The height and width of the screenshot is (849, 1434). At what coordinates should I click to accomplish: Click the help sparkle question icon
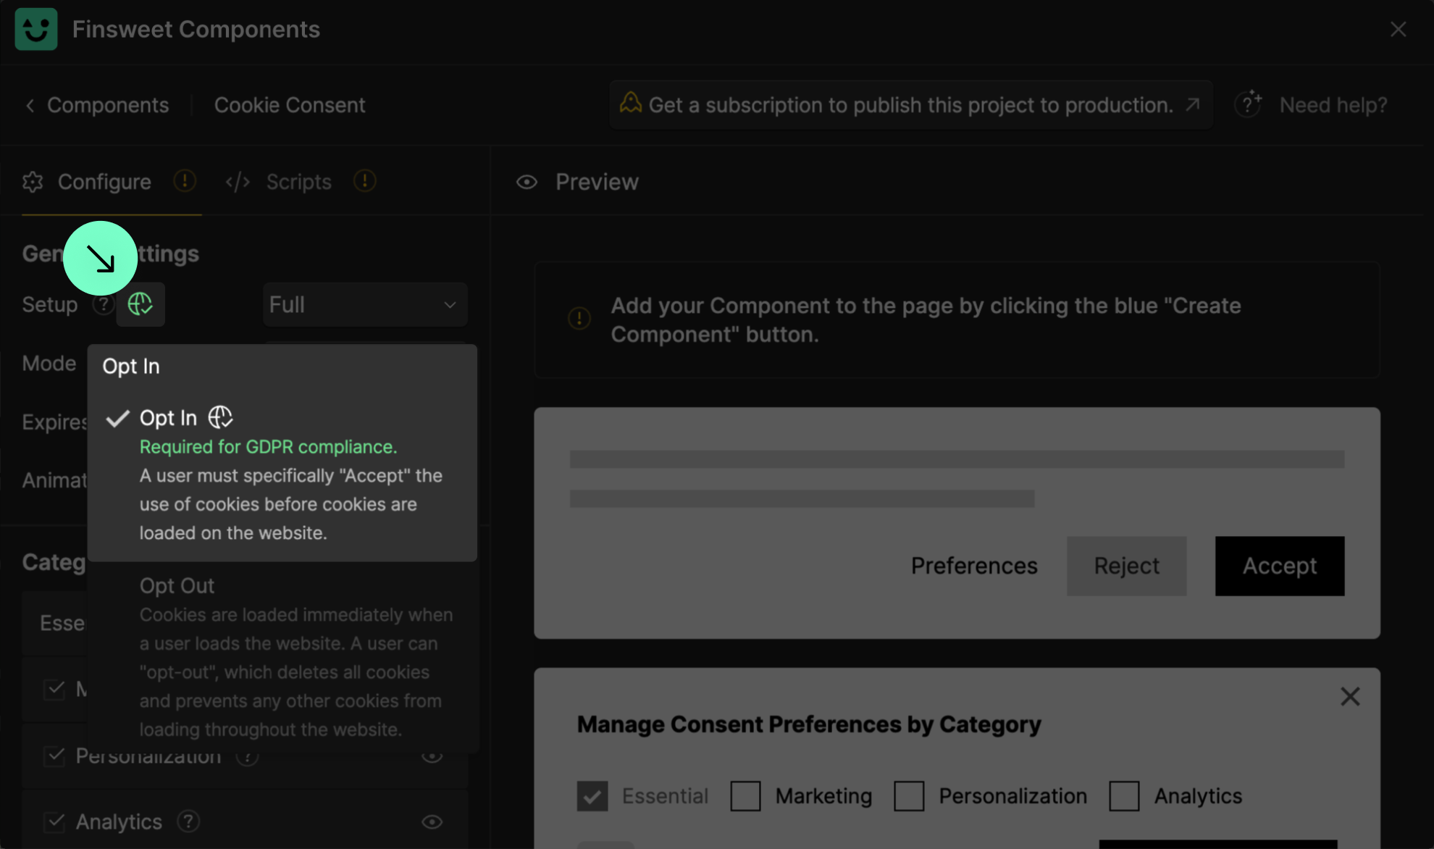[1249, 104]
